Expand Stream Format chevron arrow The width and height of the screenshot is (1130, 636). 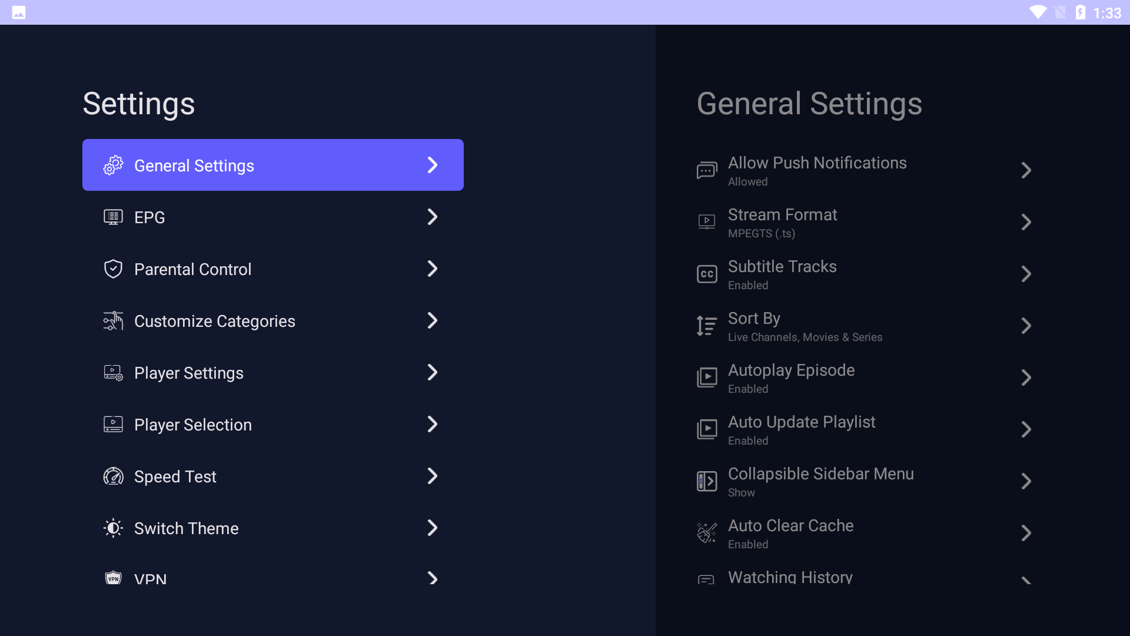[x=1026, y=223]
